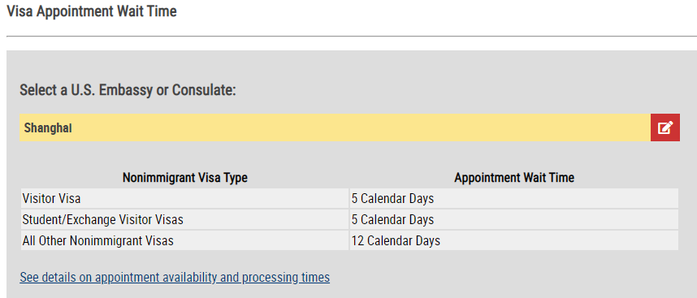The image size is (697, 298).
Task: Click the Visa Appointment Wait Time page title
Action: pyautogui.click(x=92, y=11)
